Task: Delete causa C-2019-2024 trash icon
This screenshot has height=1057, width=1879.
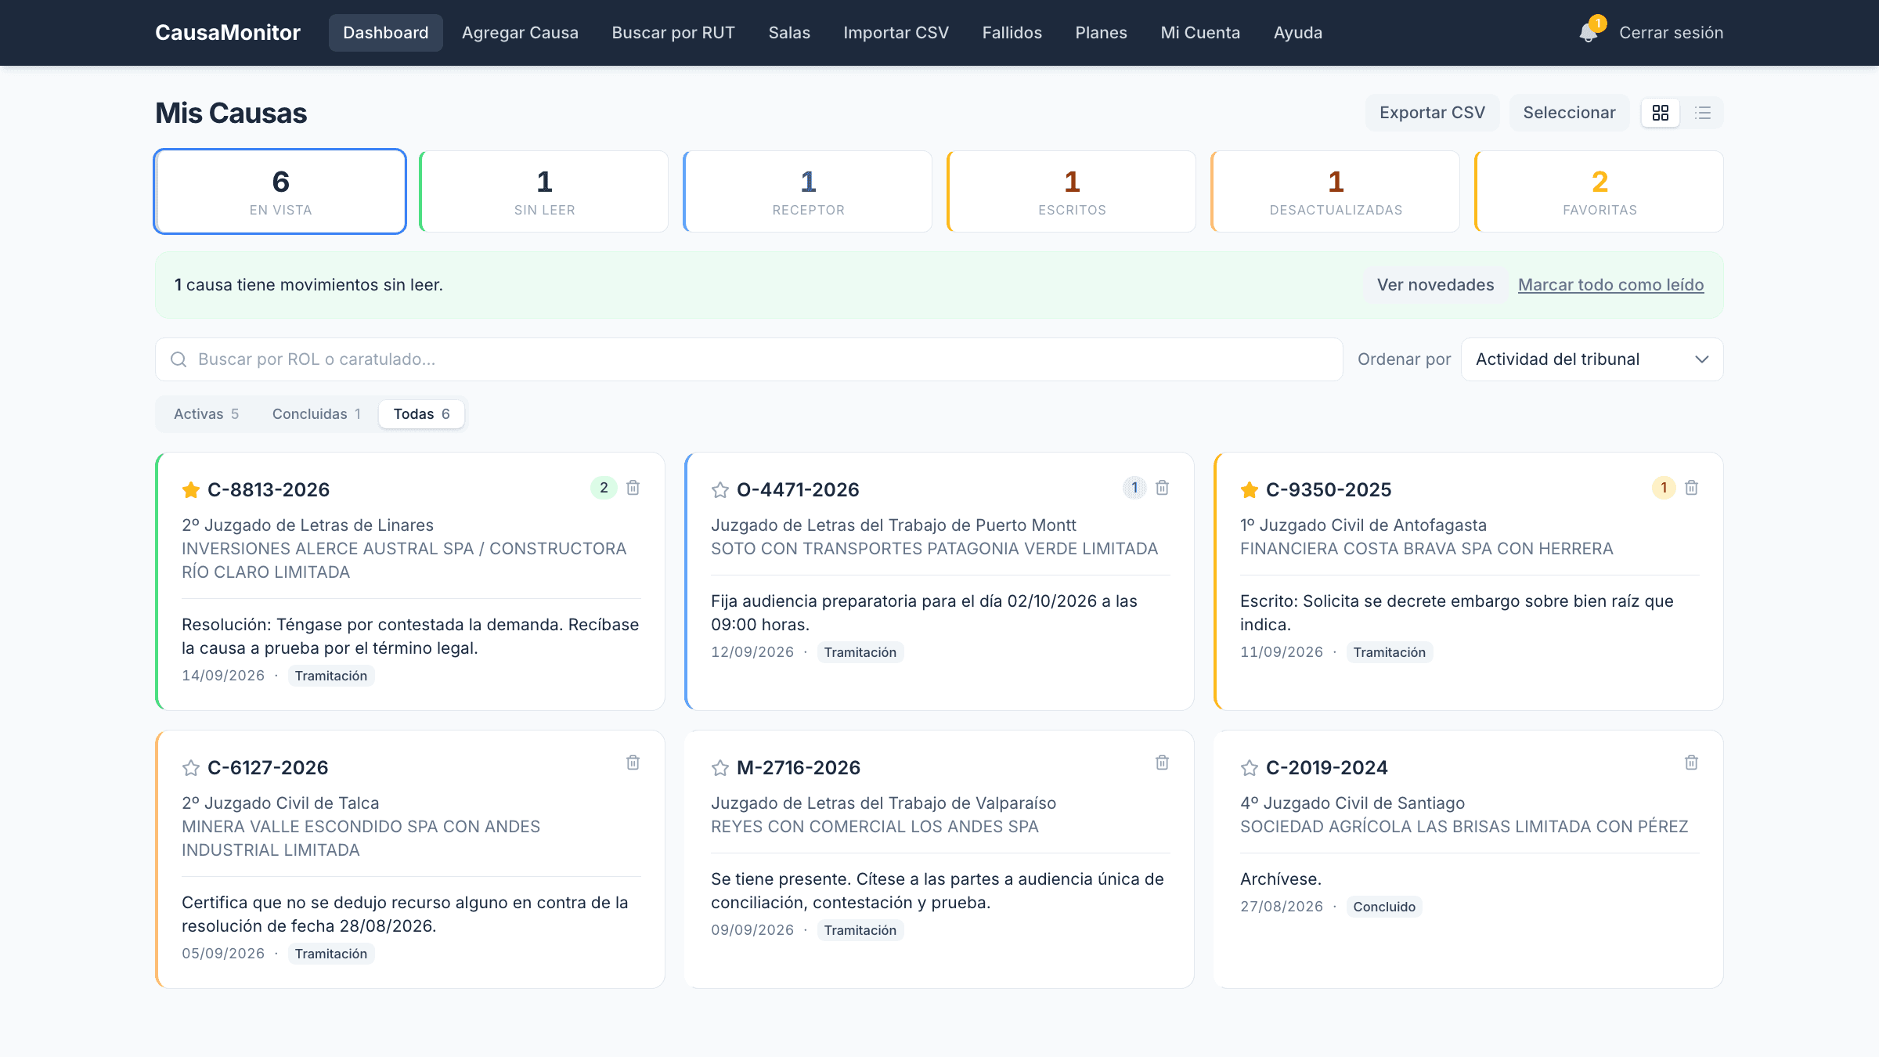Action: (1692, 763)
